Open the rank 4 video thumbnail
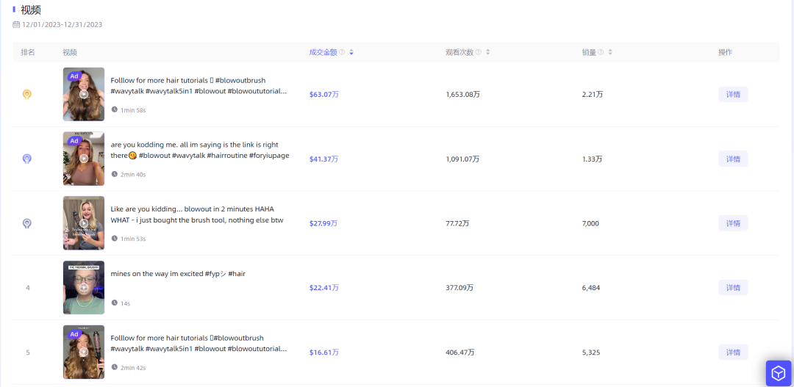794x387 pixels. [84, 287]
